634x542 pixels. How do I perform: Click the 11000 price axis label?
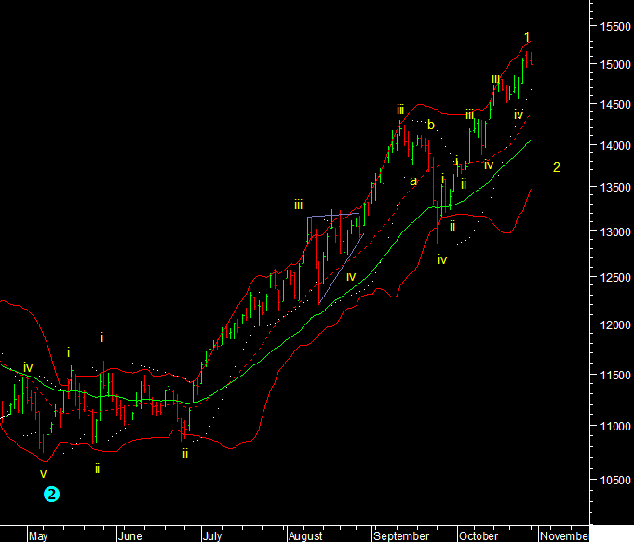click(615, 426)
